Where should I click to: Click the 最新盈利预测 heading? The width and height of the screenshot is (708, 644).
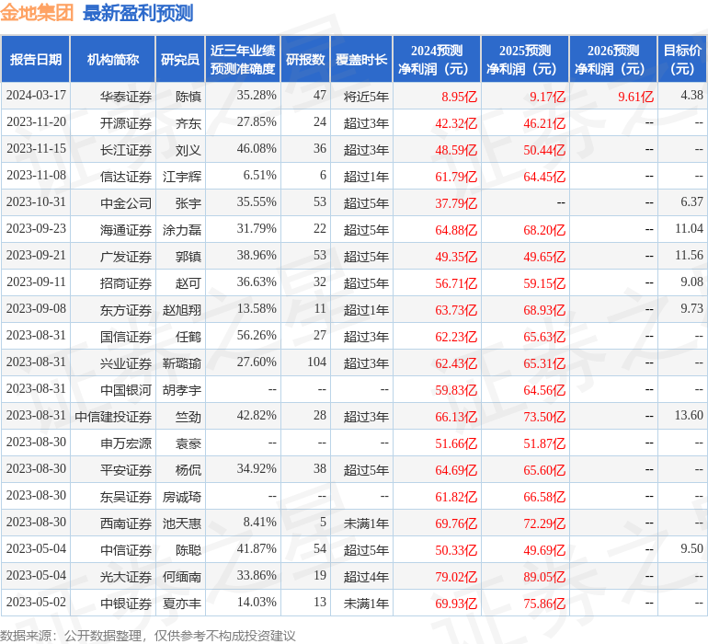[138, 13]
